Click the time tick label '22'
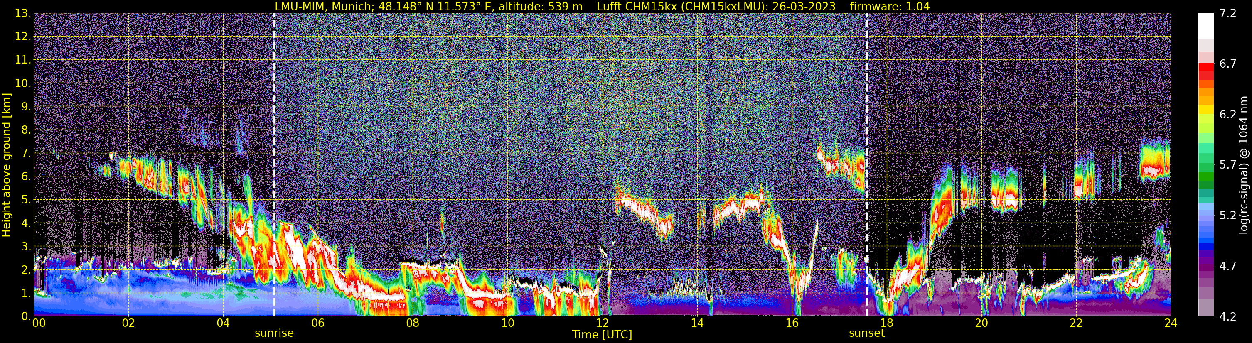The width and height of the screenshot is (1252, 343). (1075, 323)
